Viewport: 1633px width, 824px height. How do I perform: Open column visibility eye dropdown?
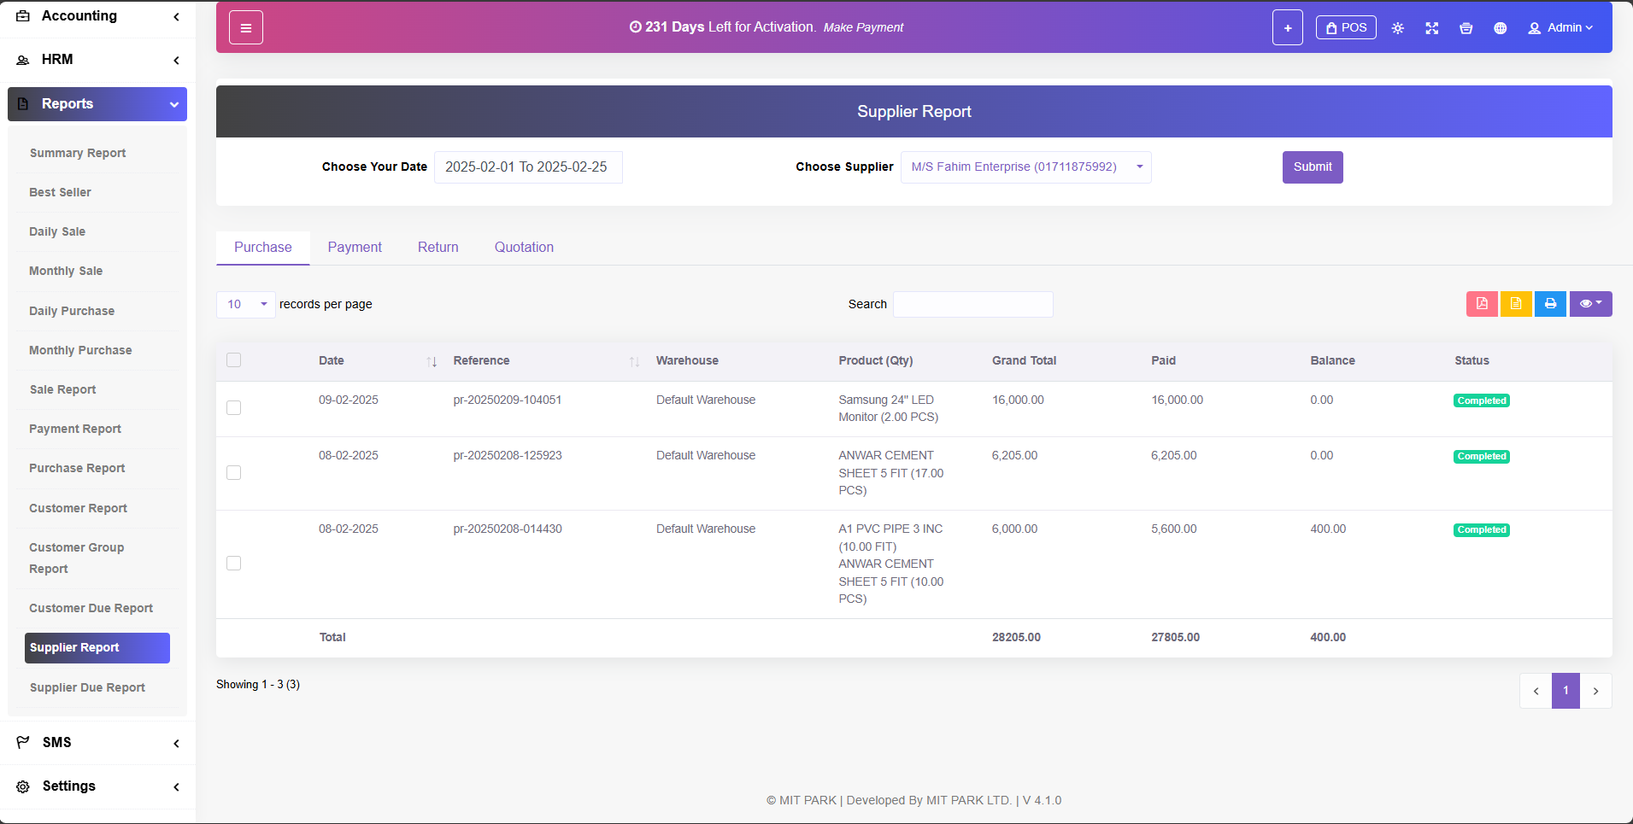click(x=1590, y=304)
